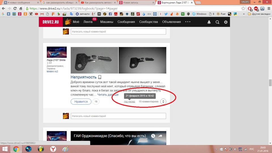The width and height of the screenshot is (272, 153).
Task: Open the YouTube bookmark icon
Action: click(37, 14)
